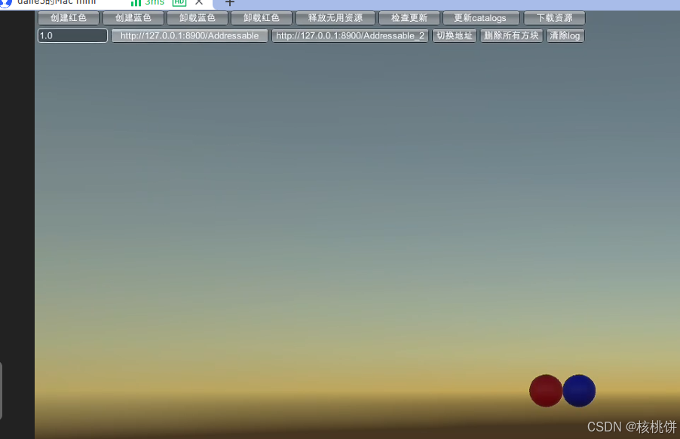The width and height of the screenshot is (680, 439).
Task: Click 检查更新 to check updates
Action: [409, 18]
